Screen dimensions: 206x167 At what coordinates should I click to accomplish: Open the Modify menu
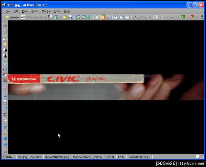tap(46, 11)
